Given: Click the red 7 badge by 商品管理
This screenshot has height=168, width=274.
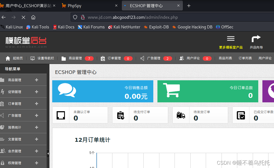Looking at the screenshot, I should coord(89,58).
